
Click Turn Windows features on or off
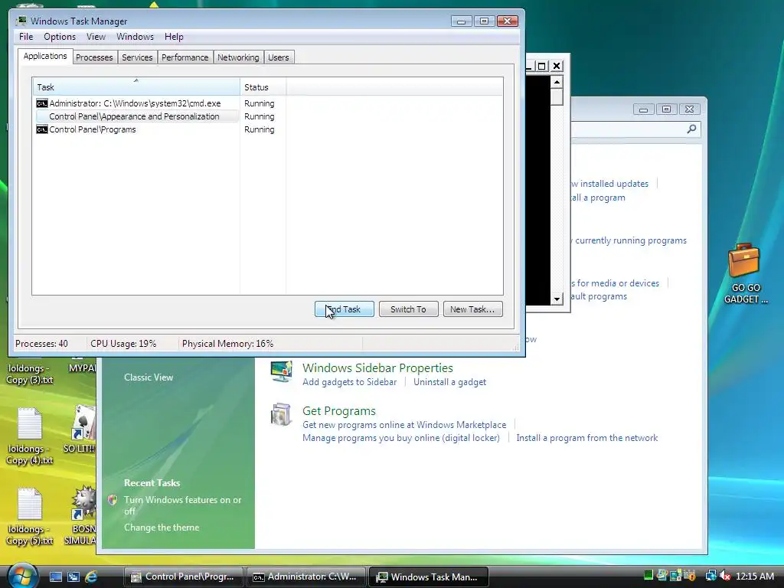[182, 505]
